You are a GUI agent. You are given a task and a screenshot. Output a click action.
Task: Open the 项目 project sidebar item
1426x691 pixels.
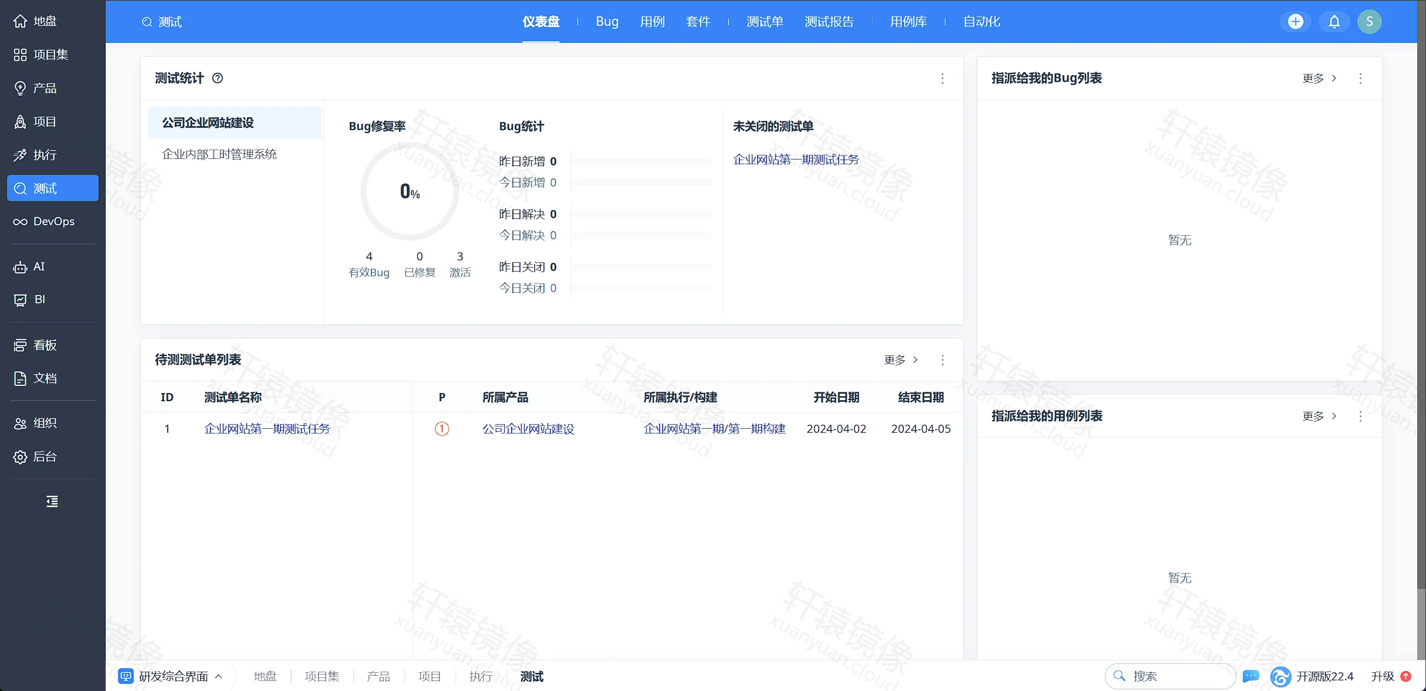pyautogui.click(x=52, y=121)
